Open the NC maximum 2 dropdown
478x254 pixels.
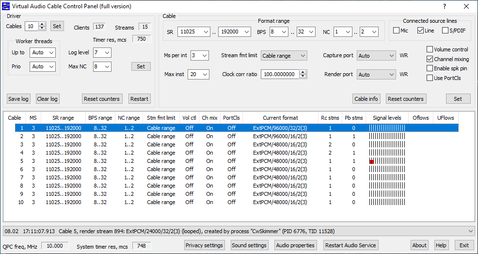point(369,32)
